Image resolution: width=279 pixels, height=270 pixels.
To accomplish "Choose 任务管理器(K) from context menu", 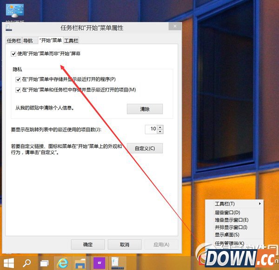I will point(234,244).
